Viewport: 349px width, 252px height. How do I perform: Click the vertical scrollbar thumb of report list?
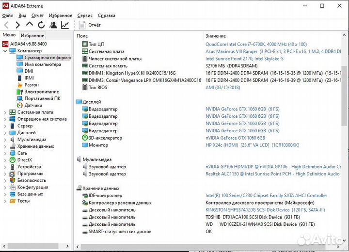[344, 96]
